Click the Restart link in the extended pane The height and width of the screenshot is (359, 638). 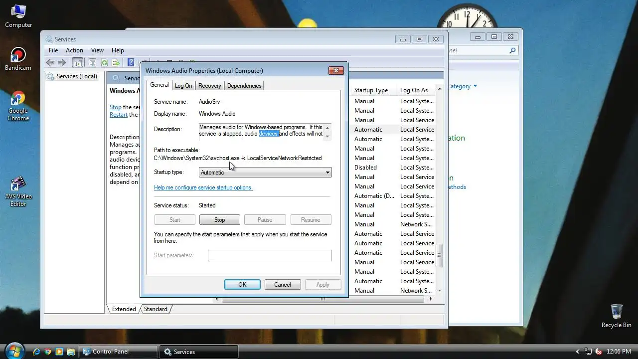coord(119,115)
